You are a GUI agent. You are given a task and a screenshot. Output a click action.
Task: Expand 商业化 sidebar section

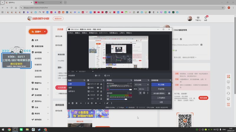tap(48, 114)
